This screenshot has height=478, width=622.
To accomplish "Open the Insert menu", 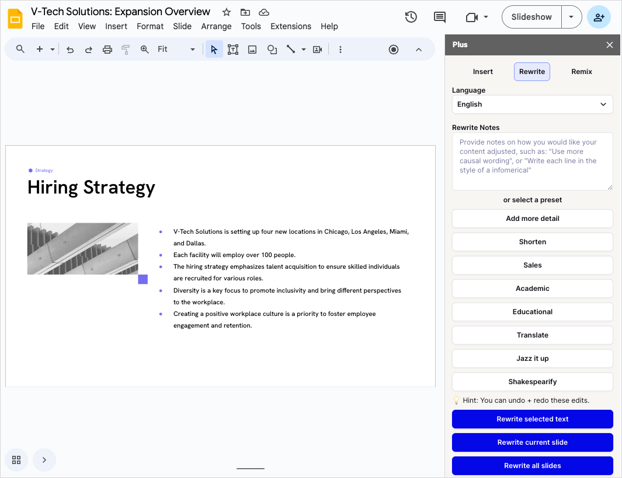I will [x=116, y=26].
